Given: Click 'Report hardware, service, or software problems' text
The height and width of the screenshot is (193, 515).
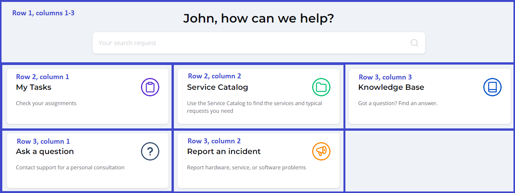Looking at the screenshot, I should (x=246, y=167).
